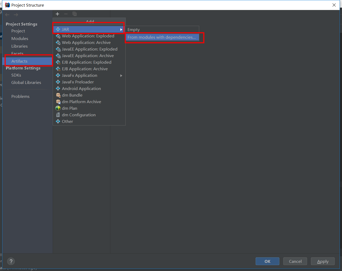This screenshot has width=342, height=271.
Task: Click the remove (−) icon in the artifacts toolbar
Action: [66, 14]
